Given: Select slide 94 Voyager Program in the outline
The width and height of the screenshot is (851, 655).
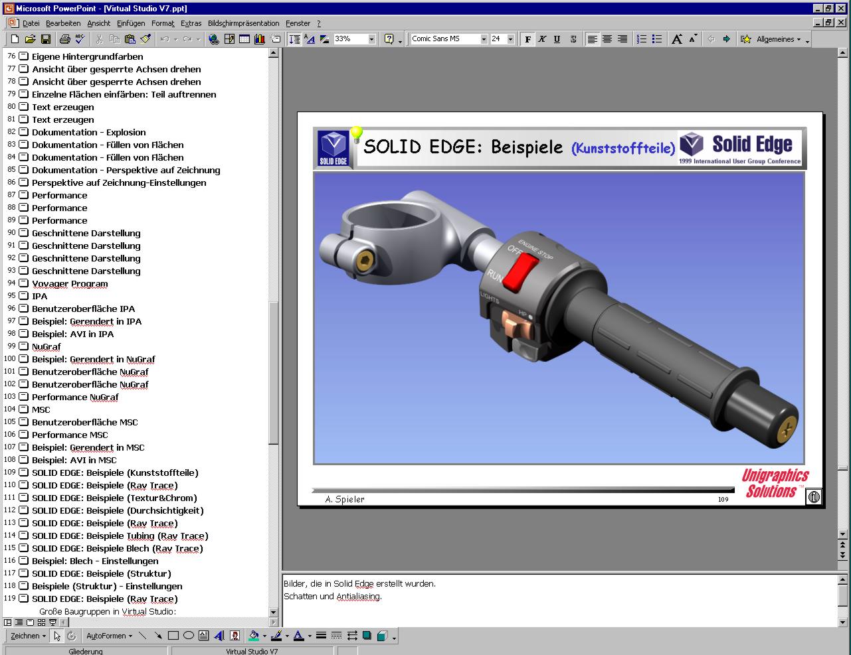Looking at the screenshot, I should 70,283.
